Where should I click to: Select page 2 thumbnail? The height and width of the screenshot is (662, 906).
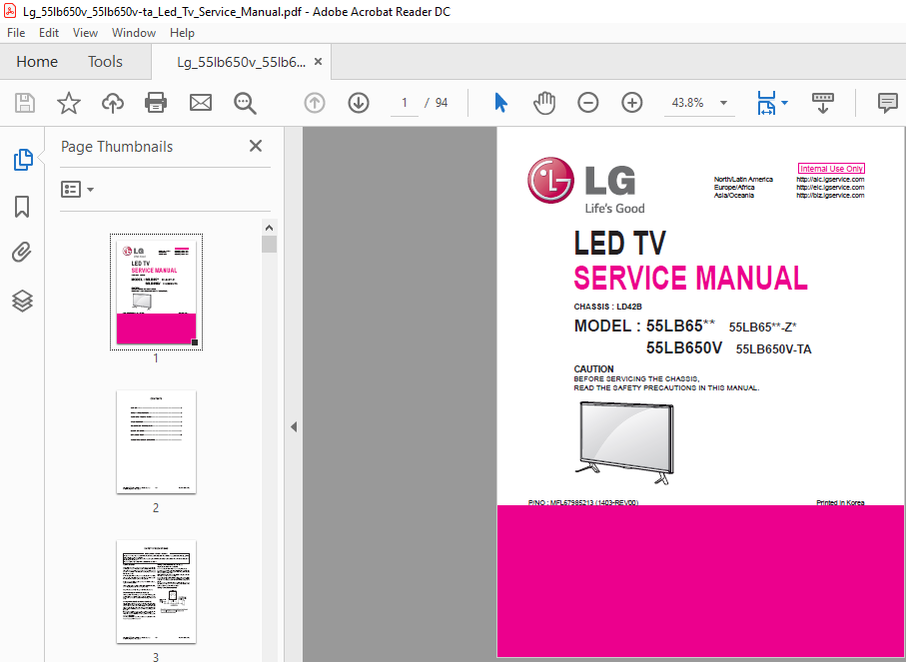[x=156, y=442]
